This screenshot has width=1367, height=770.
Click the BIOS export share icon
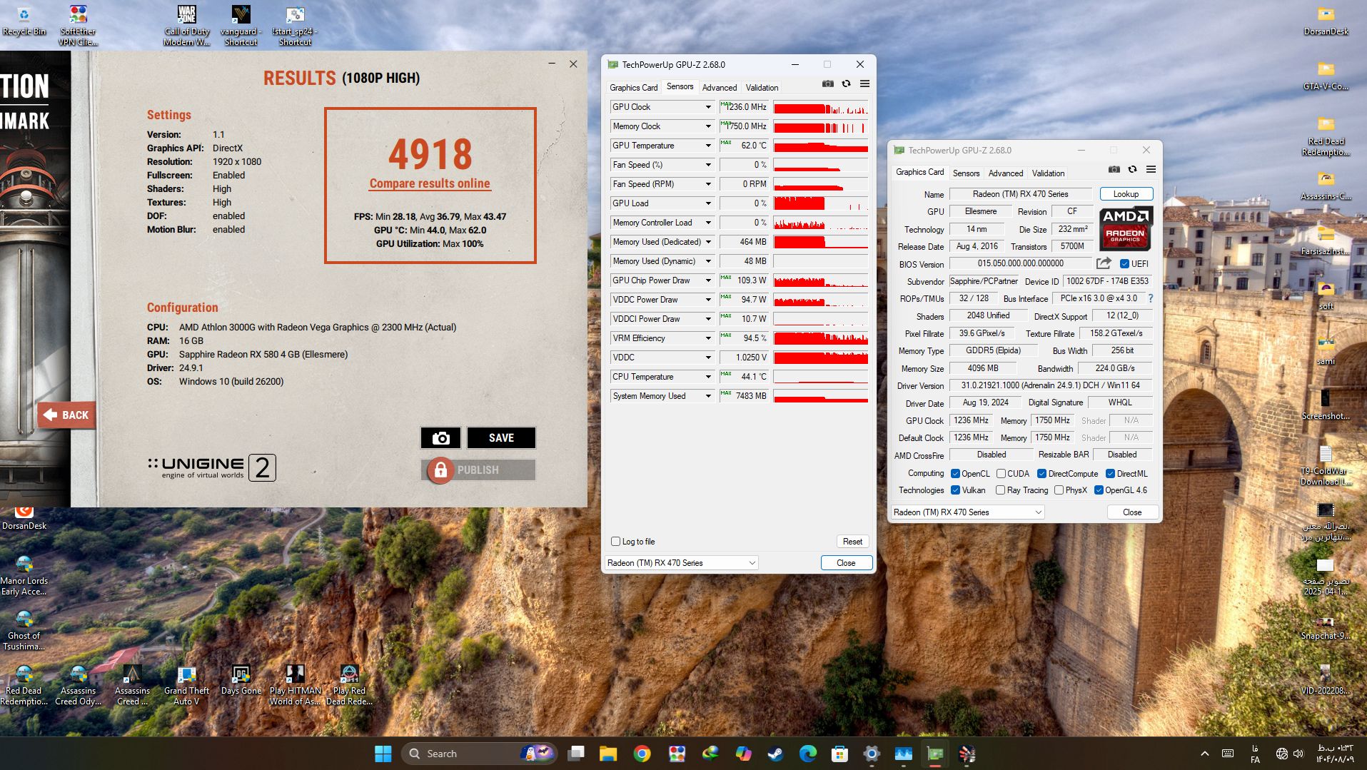1104,263
